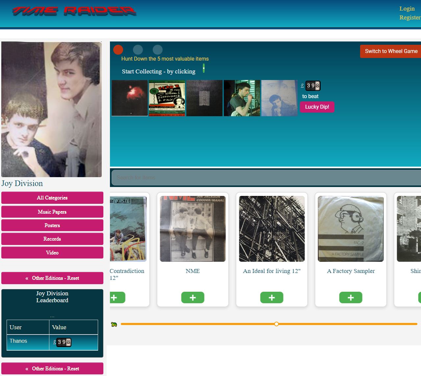Screen dimensions: 421x376
Task: Select All Categories
Action: point(52,198)
